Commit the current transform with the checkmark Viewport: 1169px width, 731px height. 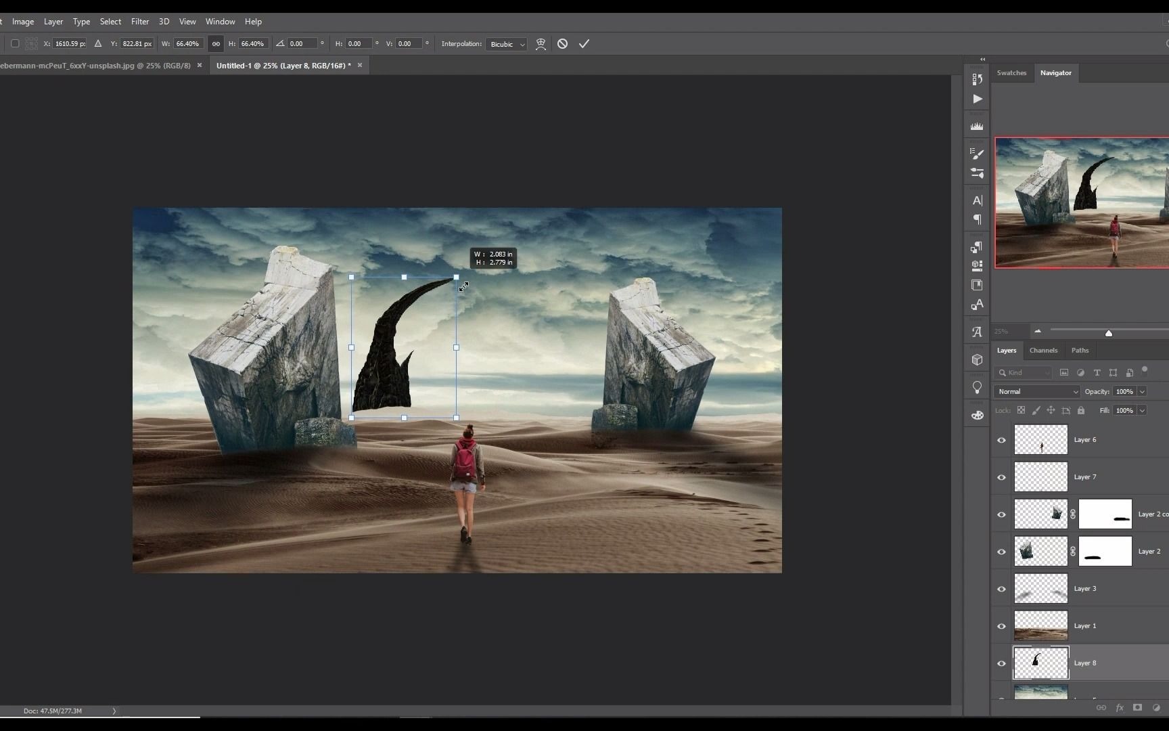tap(584, 43)
